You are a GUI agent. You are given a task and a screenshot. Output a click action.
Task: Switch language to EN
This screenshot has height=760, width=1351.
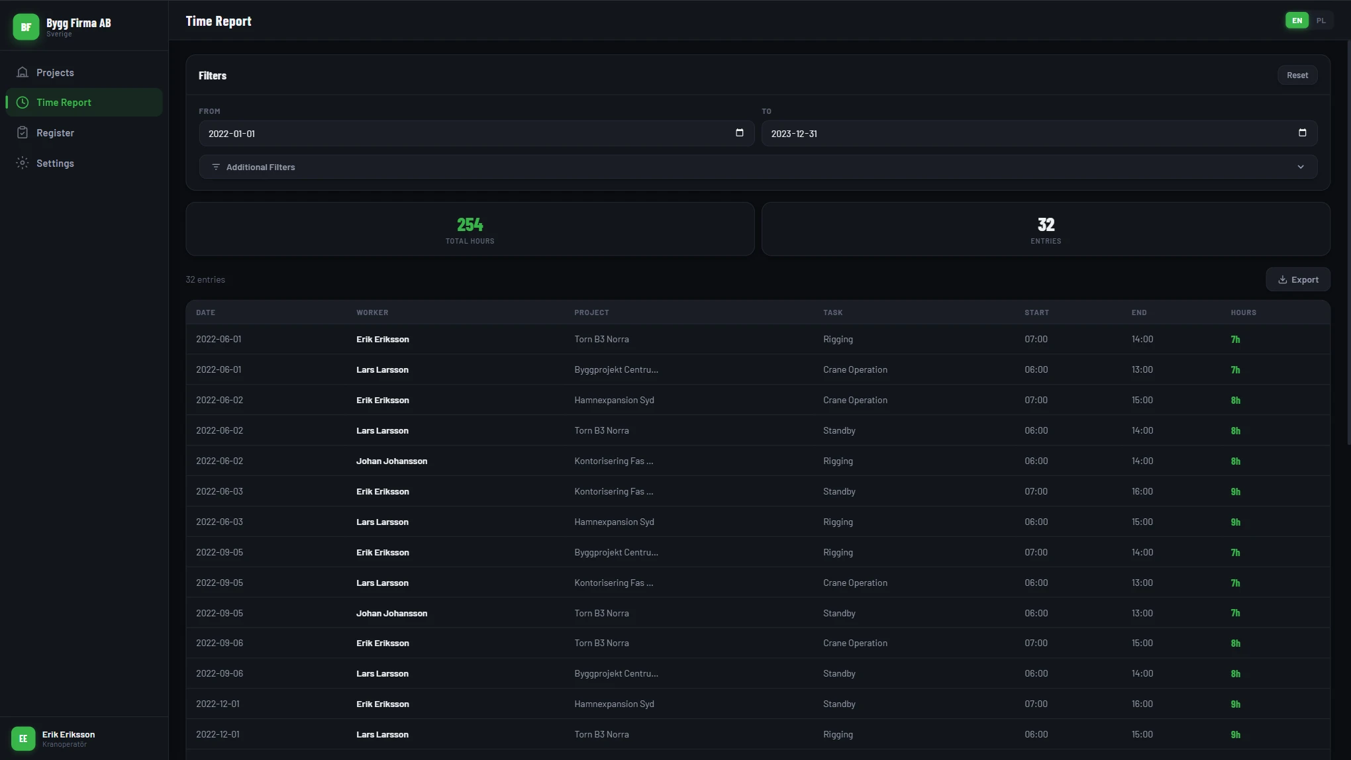coord(1297,21)
